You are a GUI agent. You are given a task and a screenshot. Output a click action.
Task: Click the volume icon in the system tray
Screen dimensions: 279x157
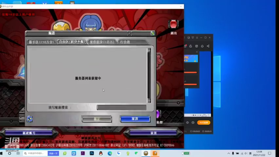[246, 153]
